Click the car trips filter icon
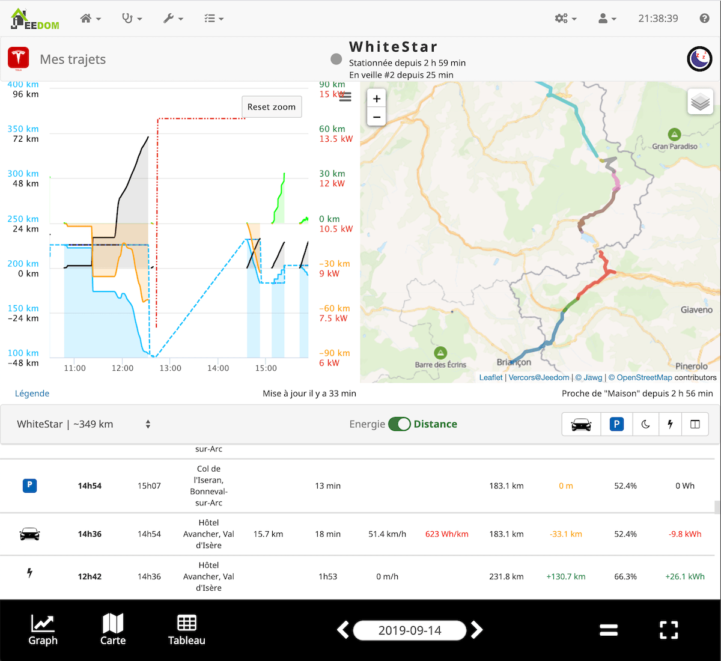Screen dimensions: 721x661 coord(580,424)
